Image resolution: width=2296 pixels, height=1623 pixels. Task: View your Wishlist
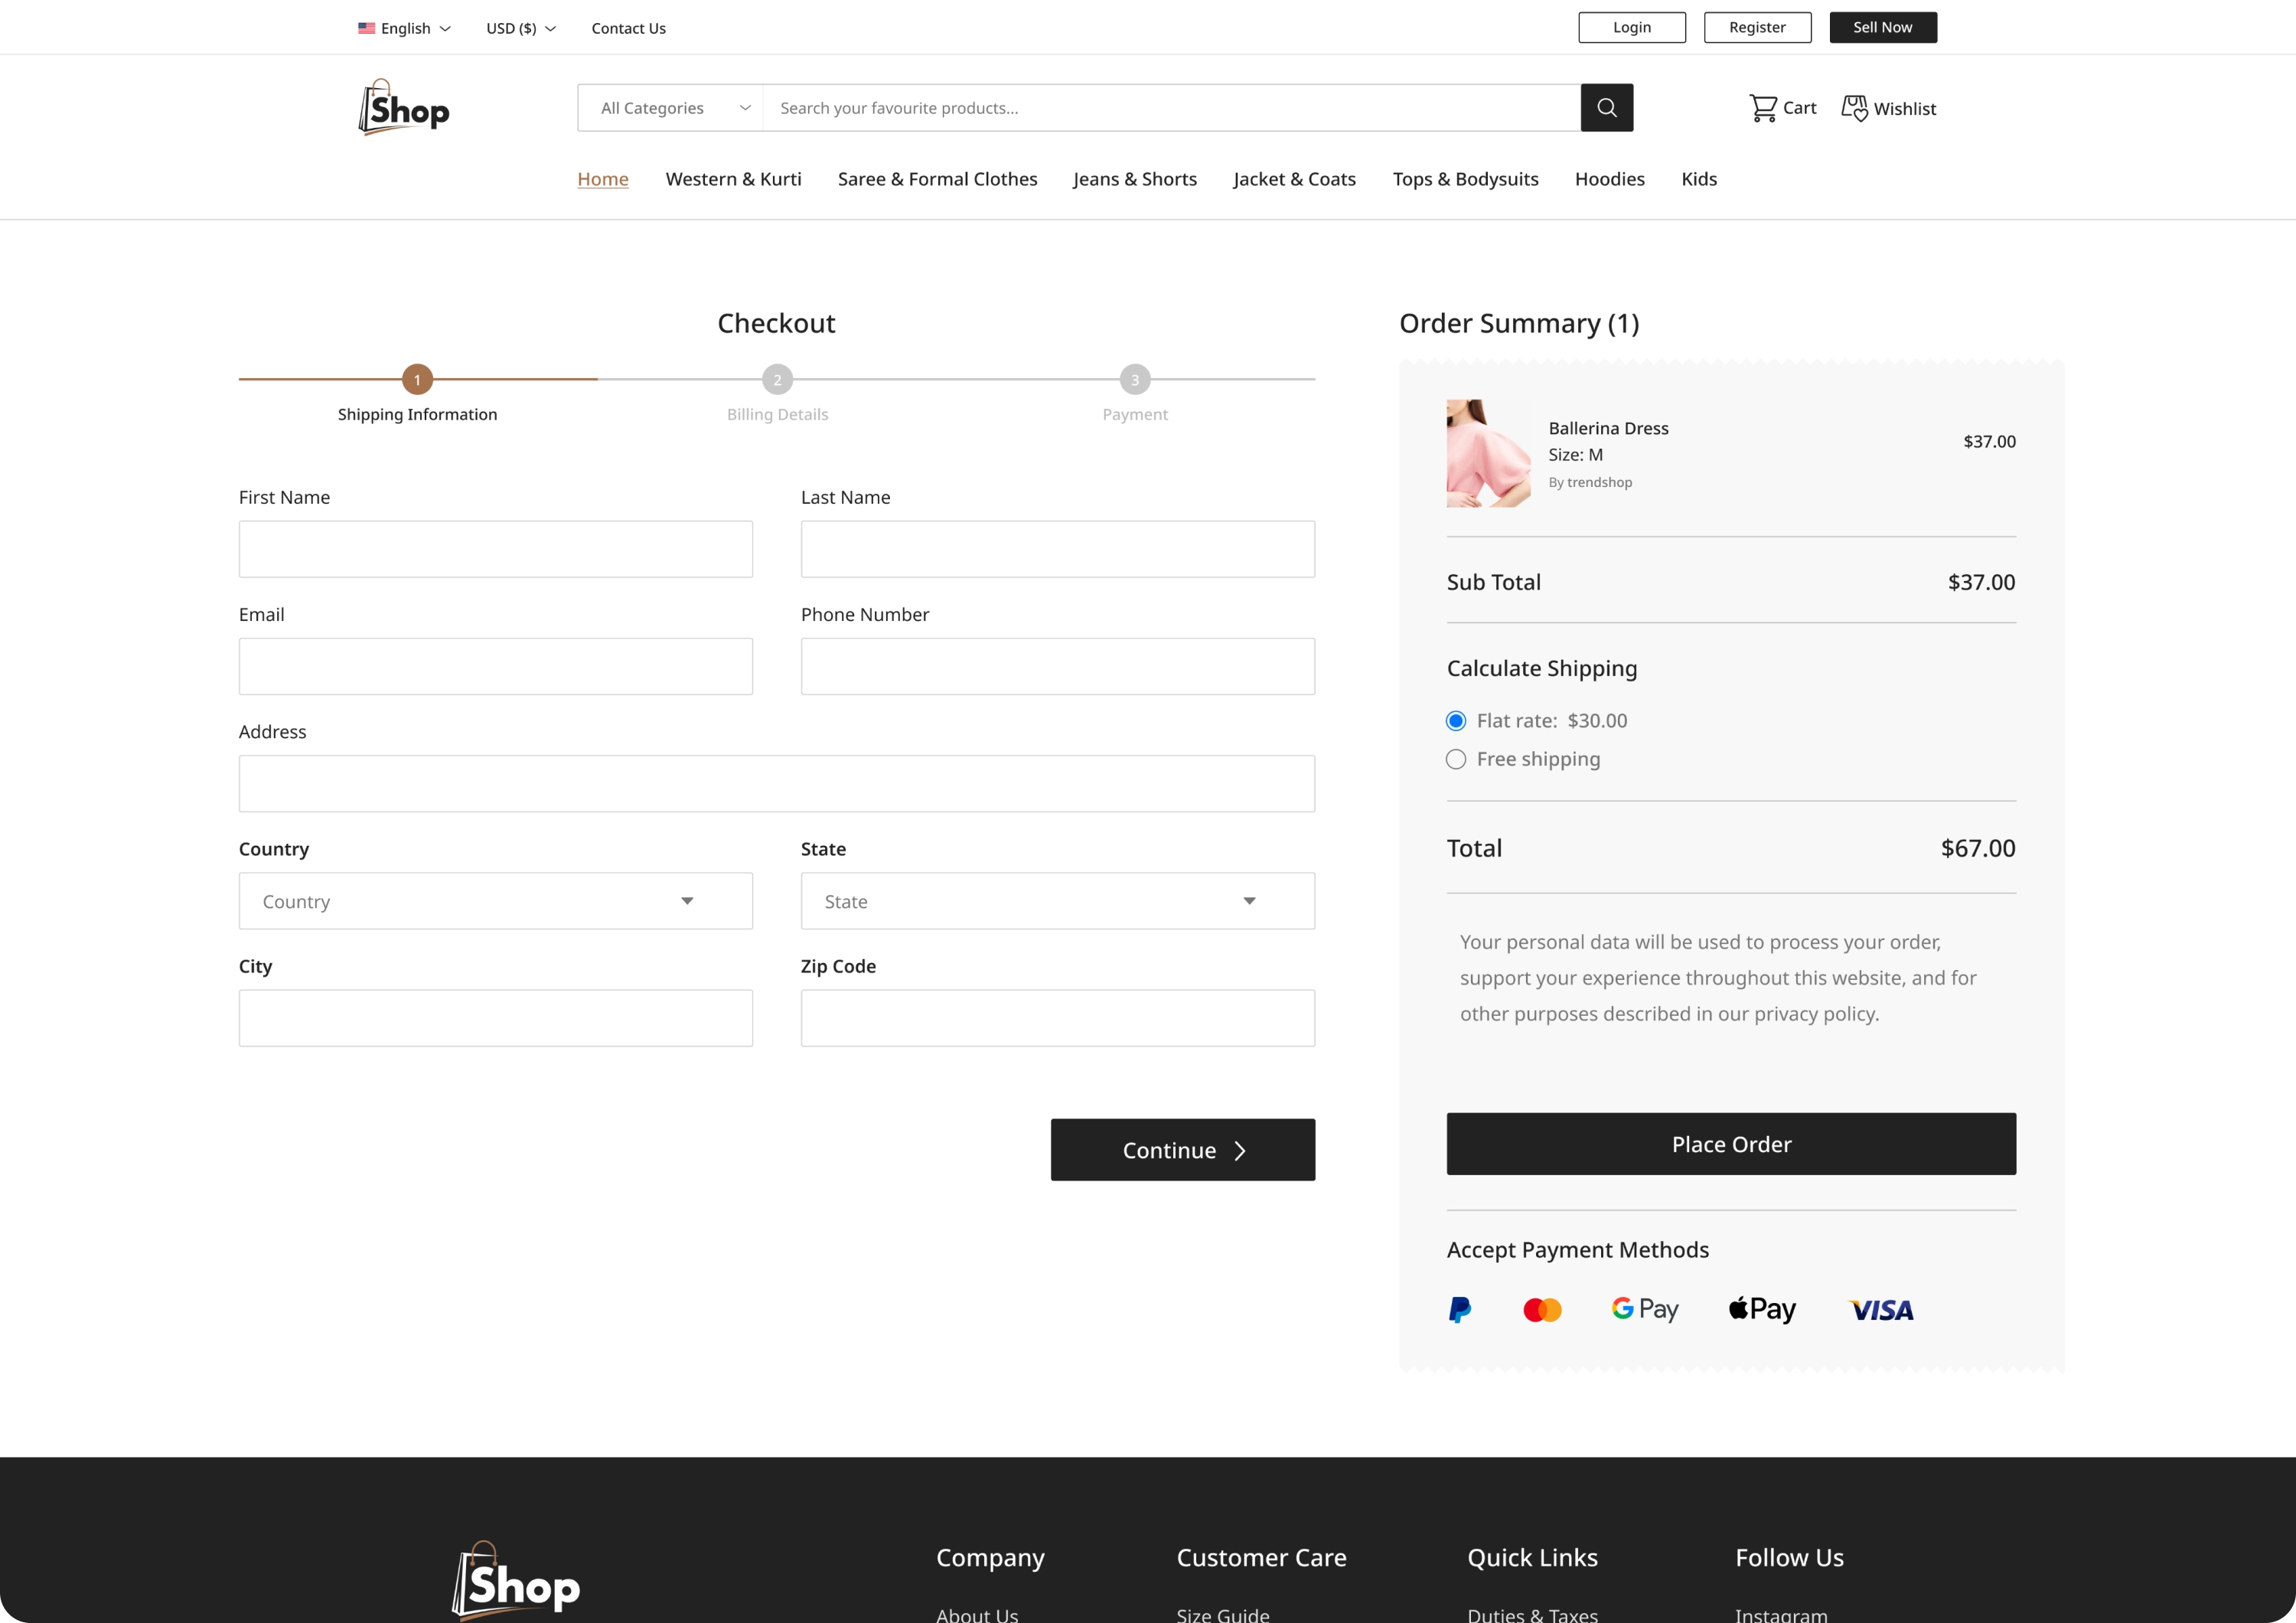(x=1888, y=107)
